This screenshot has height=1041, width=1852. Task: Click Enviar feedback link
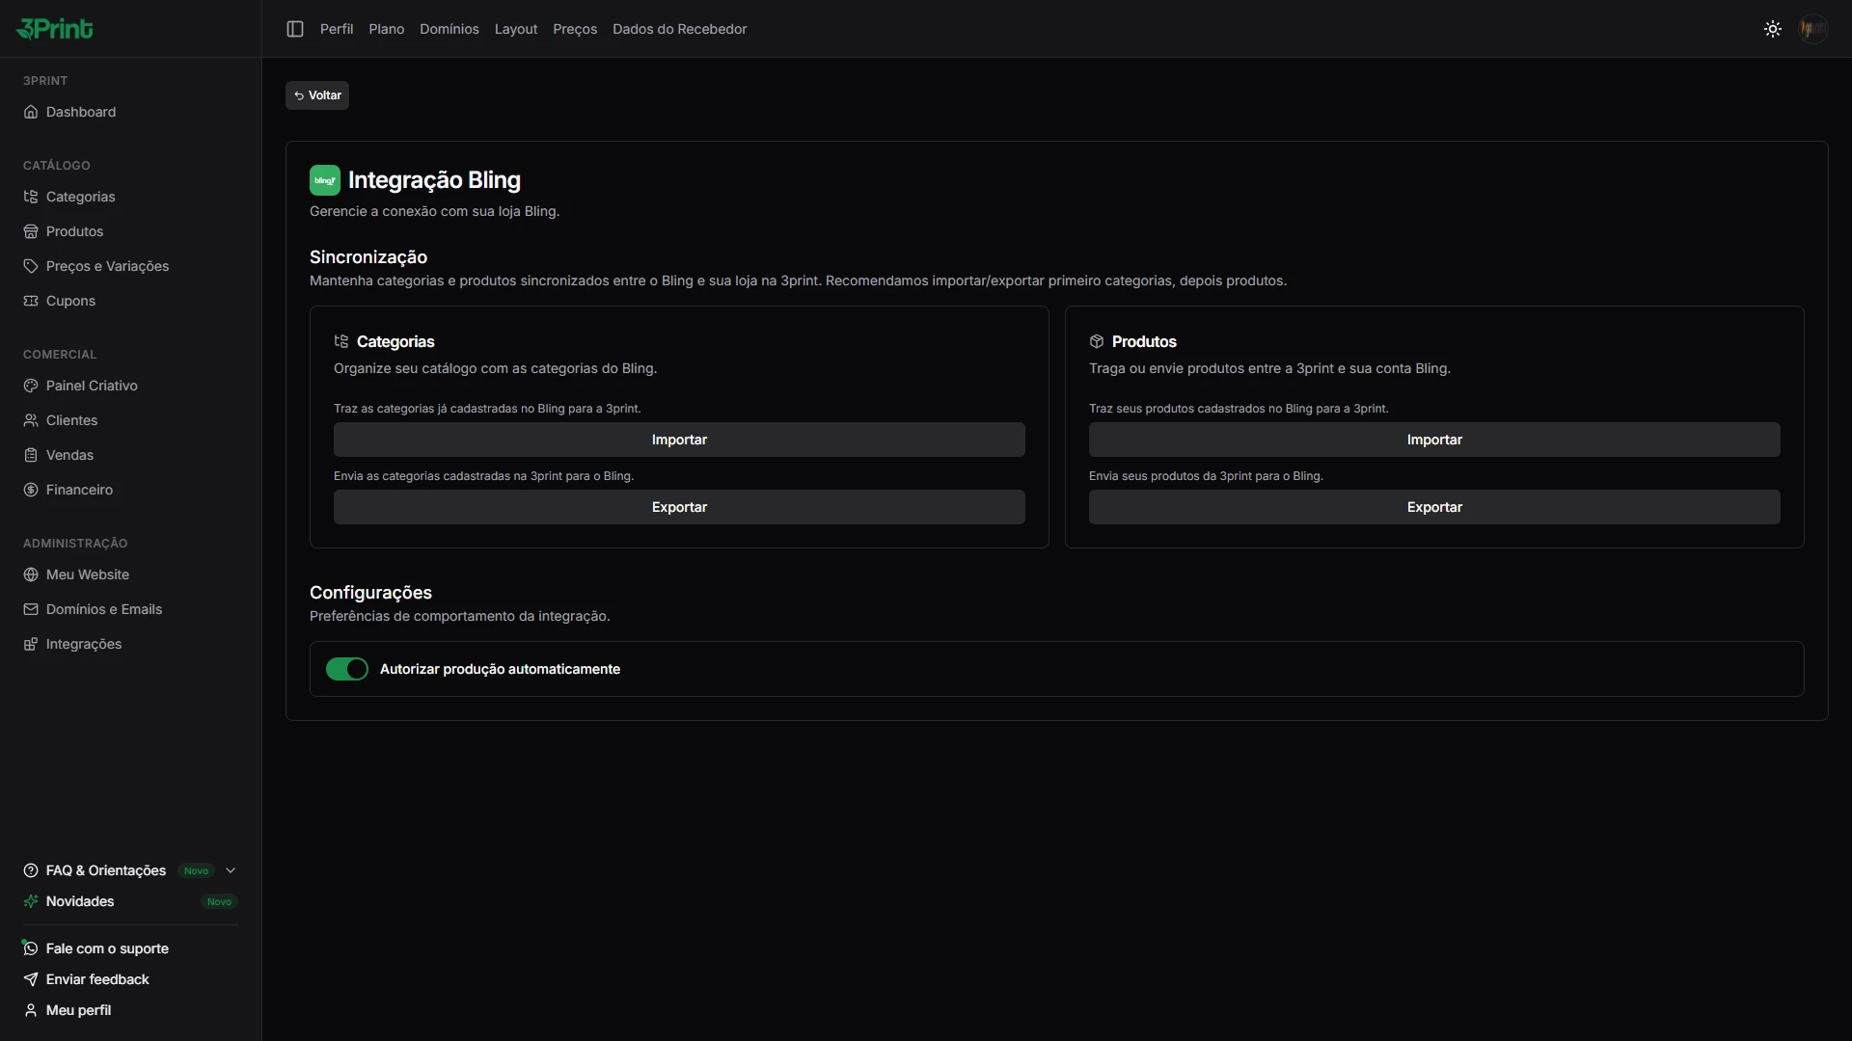tap(97, 979)
